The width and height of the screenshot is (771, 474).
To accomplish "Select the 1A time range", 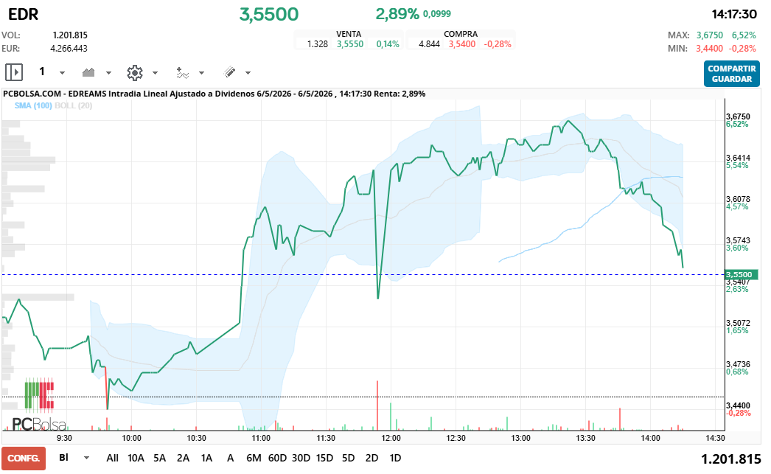I will [x=206, y=459].
